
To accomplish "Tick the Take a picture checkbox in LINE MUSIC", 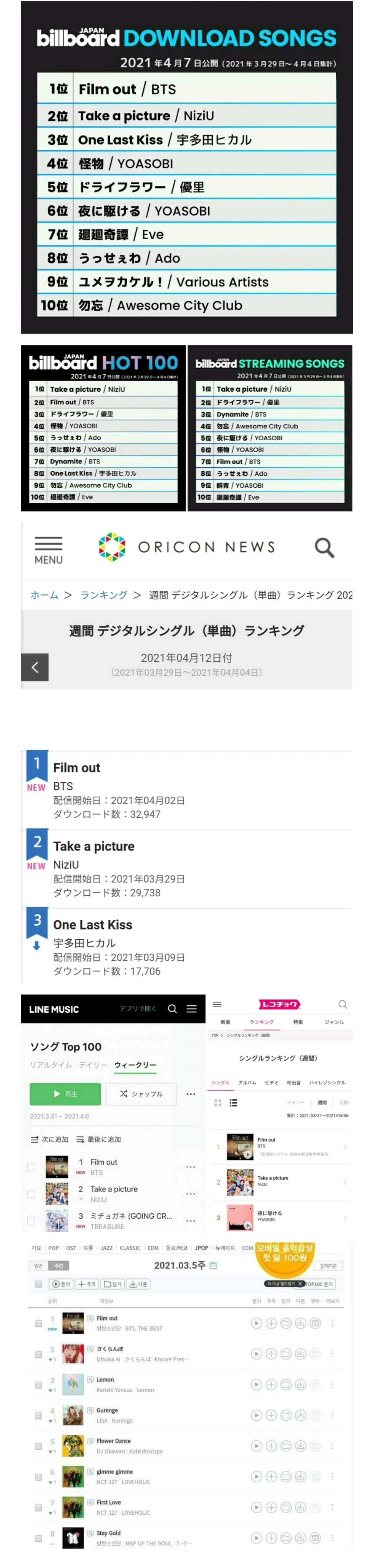I will [31, 1195].
